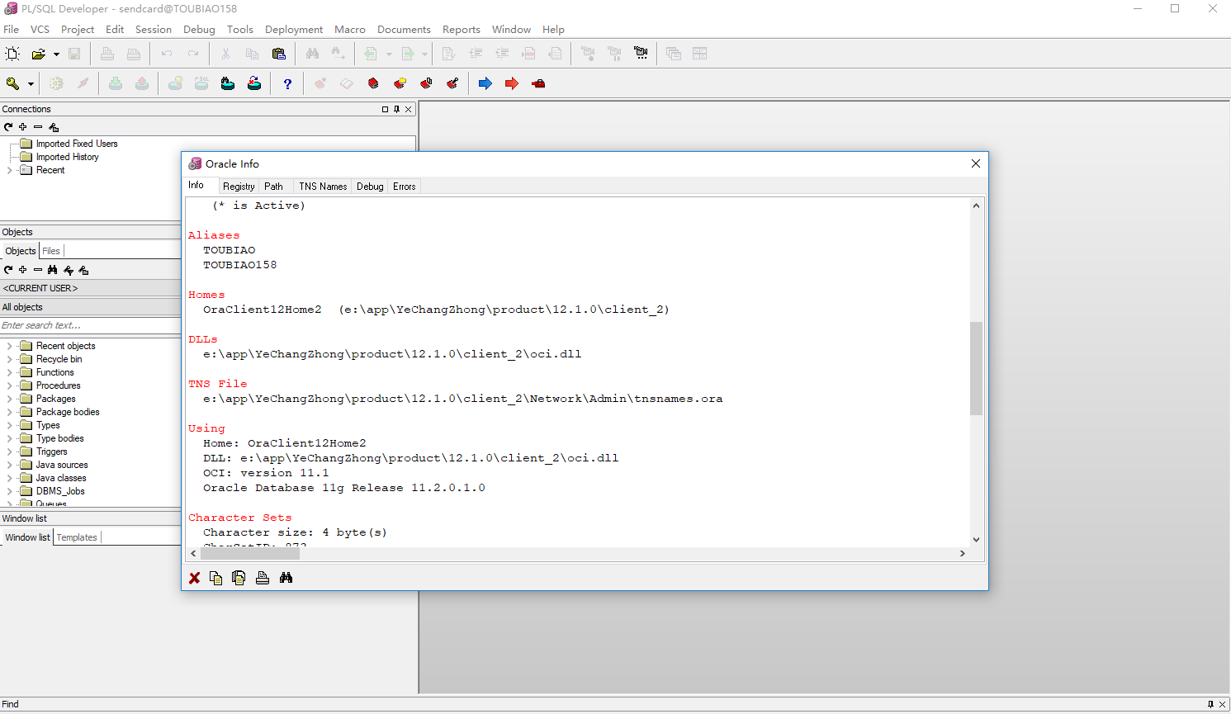Click vertical scrollbar thumb in Oracle Info
1231x714 pixels.
pyautogui.click(x=976, y=368)
